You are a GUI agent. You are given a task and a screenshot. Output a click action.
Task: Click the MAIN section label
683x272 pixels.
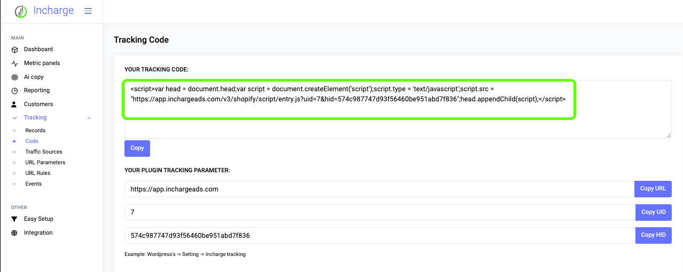[18, 38]
